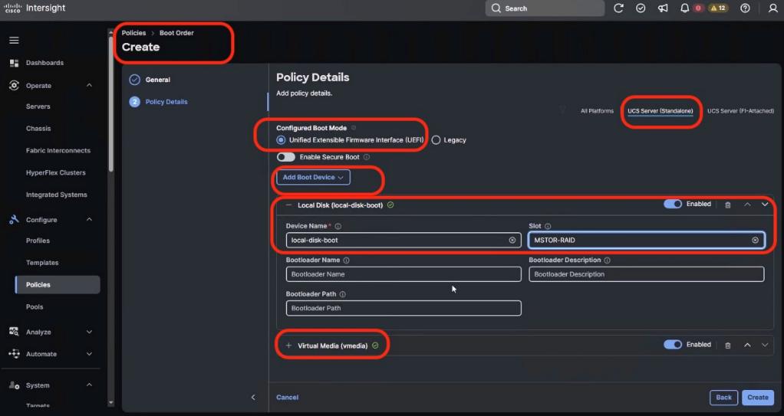Click the Analyze section icon
This screenshot has width=784, height=416.
[14, 332]
